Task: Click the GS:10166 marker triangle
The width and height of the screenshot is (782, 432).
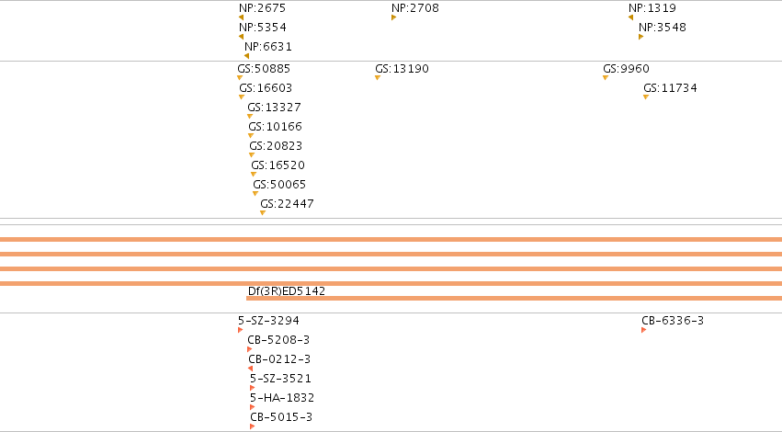Action: click(251, 136)
